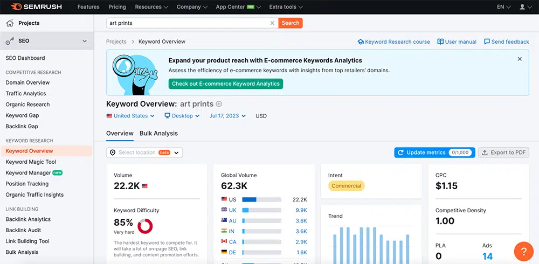The width and height of the screenshot is (539, 264).
Task: Click the magnifying glass banner illustration
Action: [x=135, y=74]
